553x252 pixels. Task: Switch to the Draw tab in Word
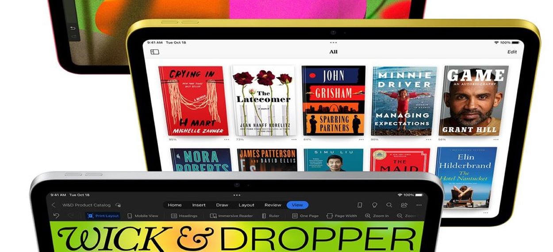click(x=222, y=205)
